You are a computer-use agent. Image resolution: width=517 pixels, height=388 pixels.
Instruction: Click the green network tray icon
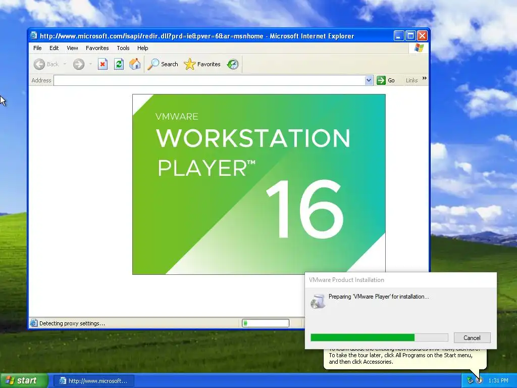coord(470,380)
